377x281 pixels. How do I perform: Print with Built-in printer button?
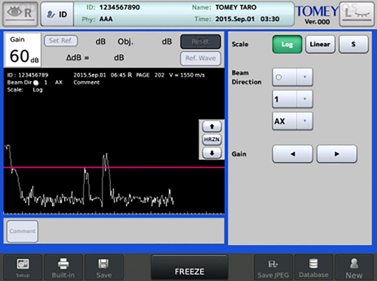63,268
